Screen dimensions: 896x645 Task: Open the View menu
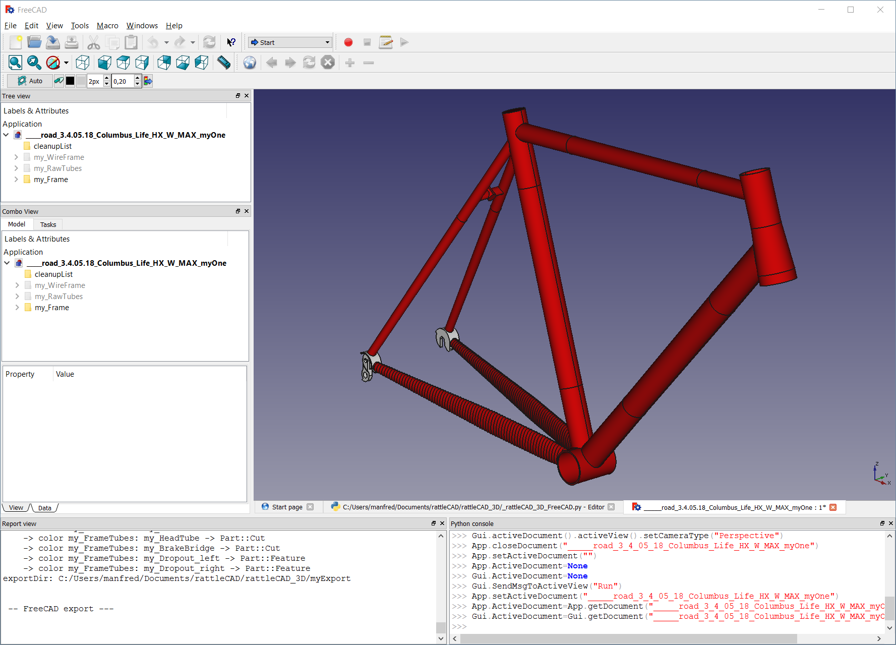coord(54,26)
